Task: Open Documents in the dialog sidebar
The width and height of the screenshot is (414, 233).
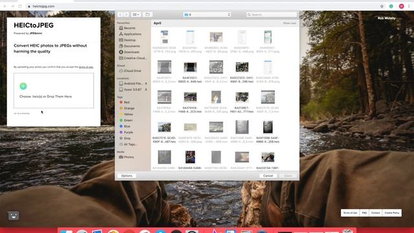Action: coord(129,46)
